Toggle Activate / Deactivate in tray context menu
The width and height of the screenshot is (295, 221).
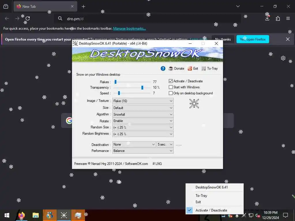pyautogui.click(x=214, y=210)
